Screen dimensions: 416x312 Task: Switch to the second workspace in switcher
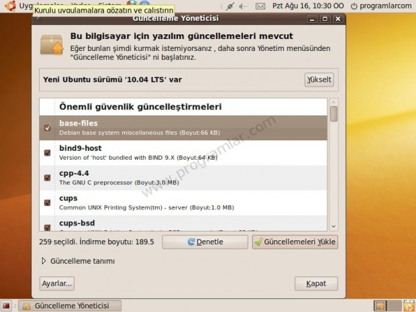click(395, 306)
